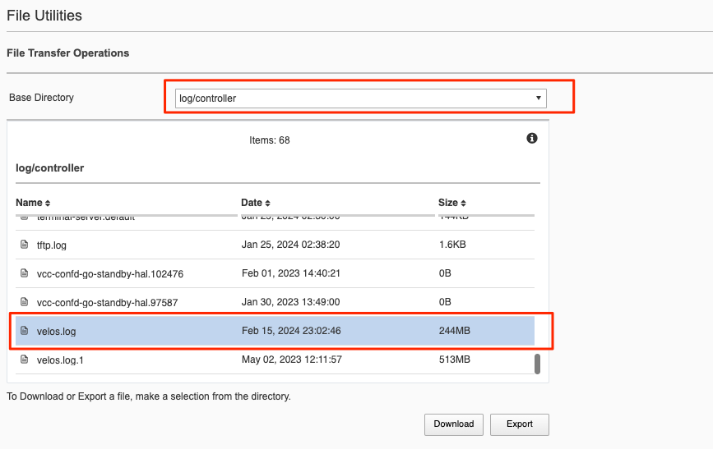Image resolution: width=713 pixels, height=449 pixels.
Task: Click date Feb 15, 2024 23:02:46
Action: (x=291, y=331)
